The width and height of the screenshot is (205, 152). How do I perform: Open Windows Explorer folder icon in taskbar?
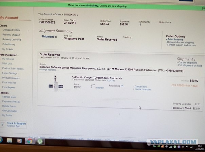coord(10,140)
